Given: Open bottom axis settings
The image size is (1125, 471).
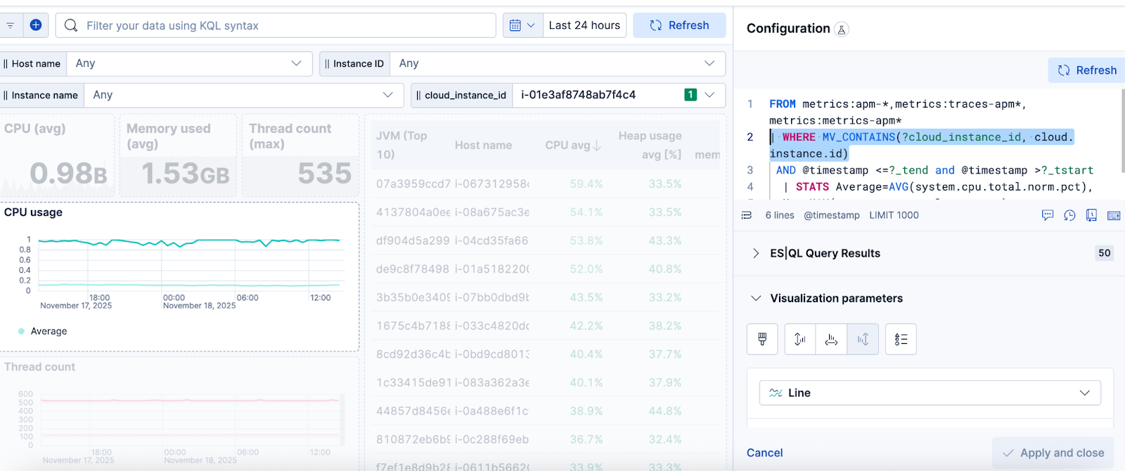Looking at the screenshot, I should (831, 340).
